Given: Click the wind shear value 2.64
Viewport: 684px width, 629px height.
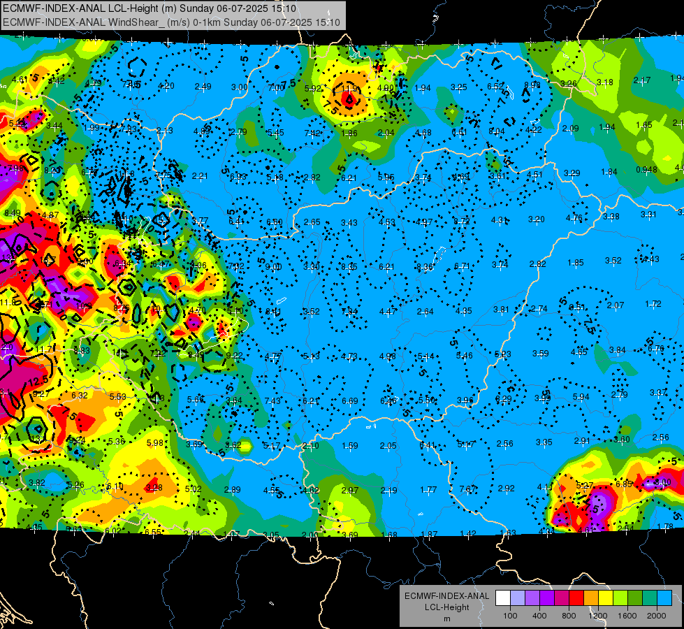Looking at the screenshot, I should point(425,311).
